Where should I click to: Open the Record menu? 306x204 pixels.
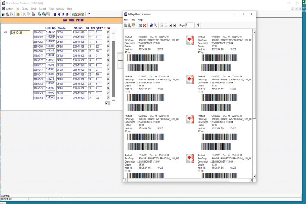[42, 9]
